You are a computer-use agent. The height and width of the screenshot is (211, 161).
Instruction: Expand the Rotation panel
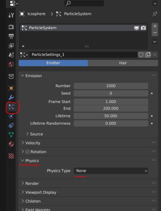tap(23, 152)
